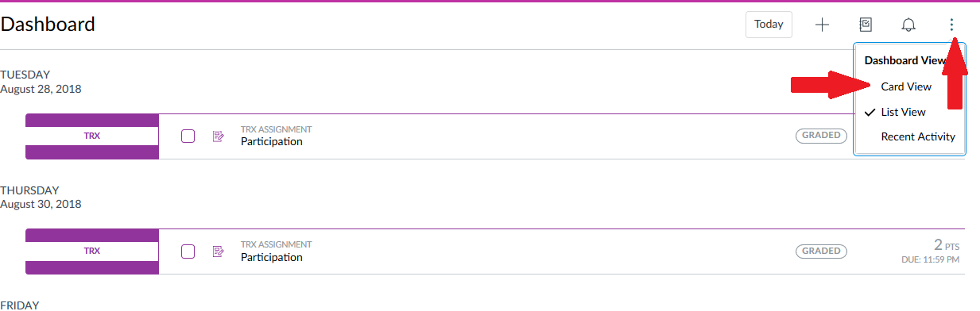This screenshot has height=311, width=980.
Task: Click the purple TRX course label on Thursday
Action: point(92,251)
